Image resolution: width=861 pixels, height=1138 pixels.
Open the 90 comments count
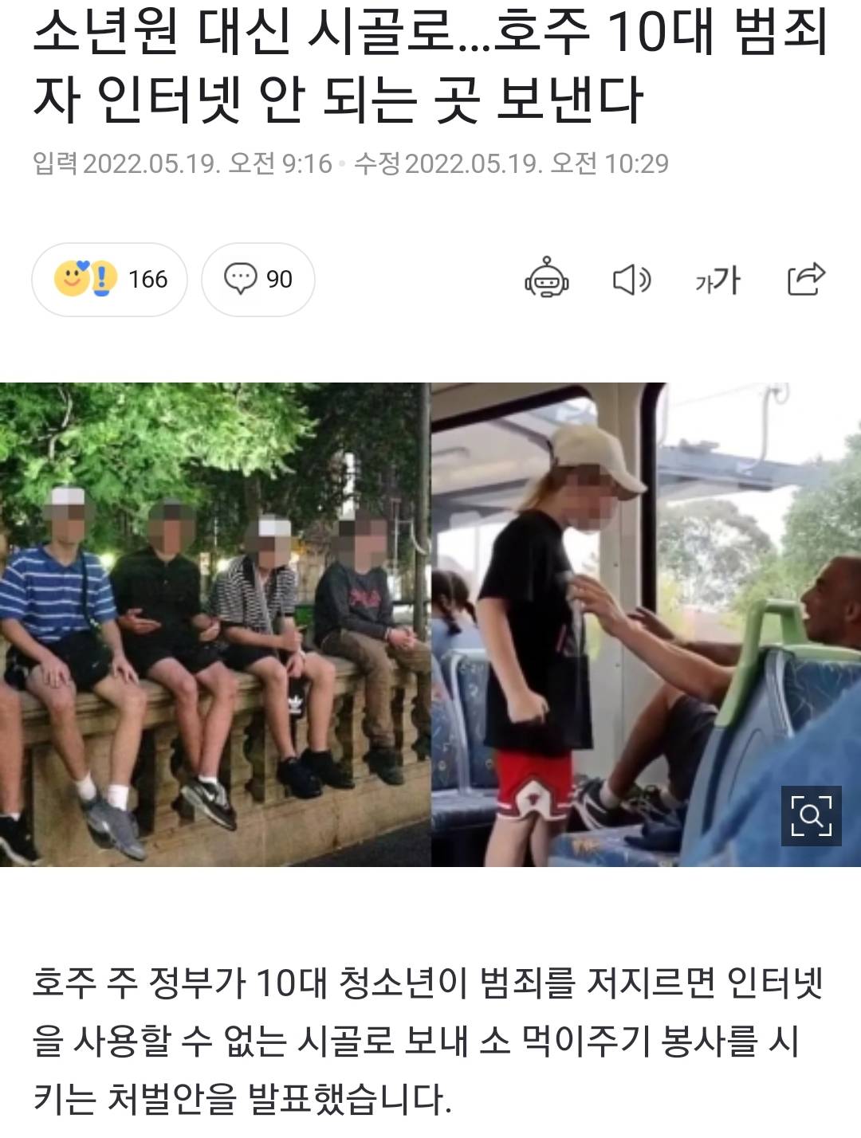[x=258, y=279]
